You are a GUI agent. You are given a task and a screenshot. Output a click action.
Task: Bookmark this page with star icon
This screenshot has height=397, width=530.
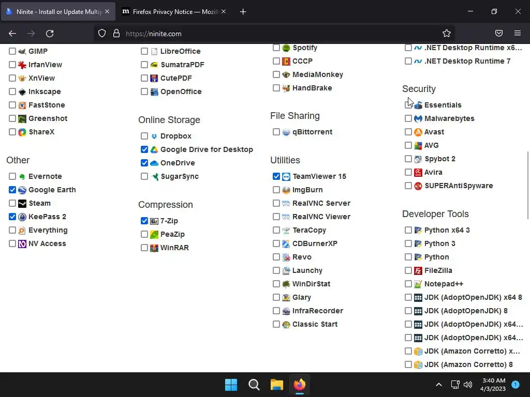click(447, 33)
